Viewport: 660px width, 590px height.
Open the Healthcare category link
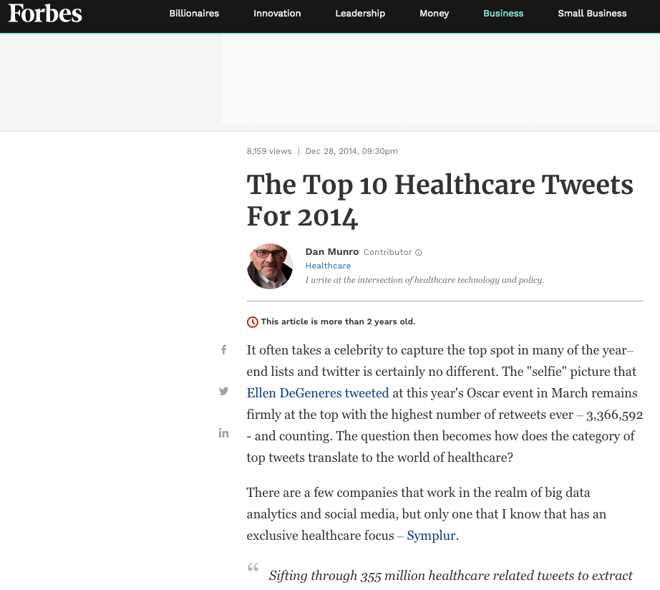[328, 266]
